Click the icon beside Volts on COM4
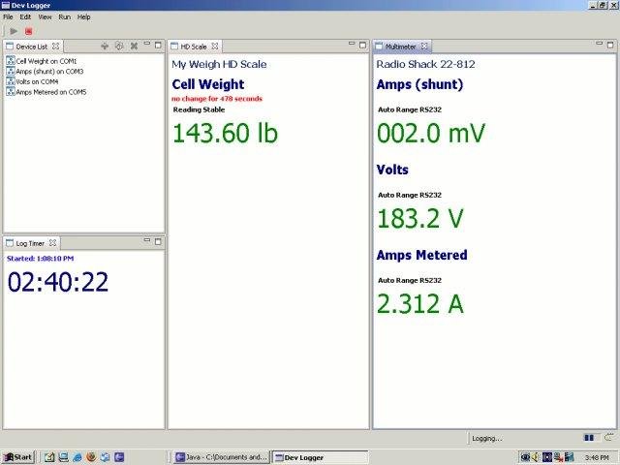Image resolution: width=620 pixels, height=465 pixels. click(11, 81)
